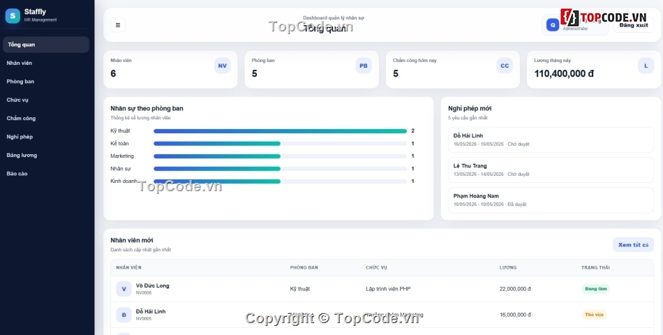Open Tổng quan in the sidebar
The image size is (663, 335).
[45, 45]
